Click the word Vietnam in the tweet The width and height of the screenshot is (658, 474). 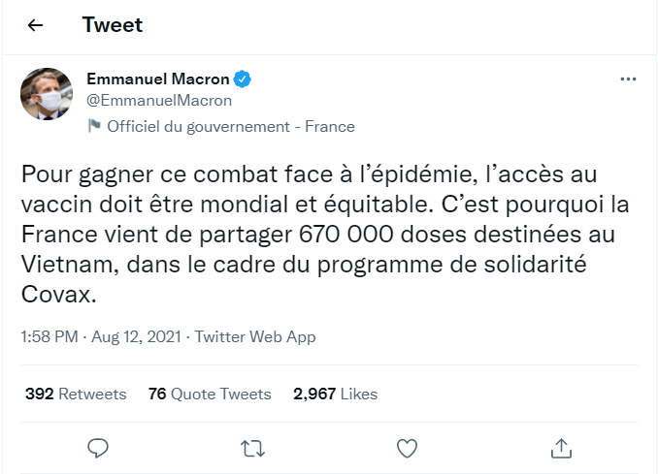pos(56,265)
